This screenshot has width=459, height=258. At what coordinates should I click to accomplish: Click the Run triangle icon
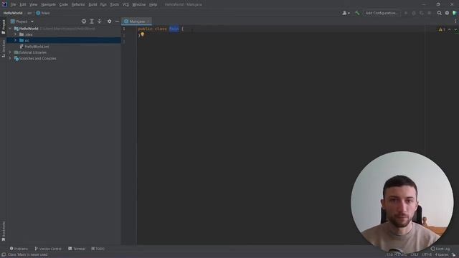[406, 13]
